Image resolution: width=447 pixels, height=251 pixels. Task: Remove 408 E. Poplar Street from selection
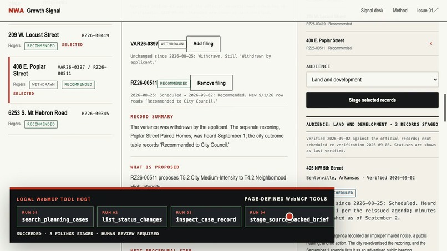431,44
